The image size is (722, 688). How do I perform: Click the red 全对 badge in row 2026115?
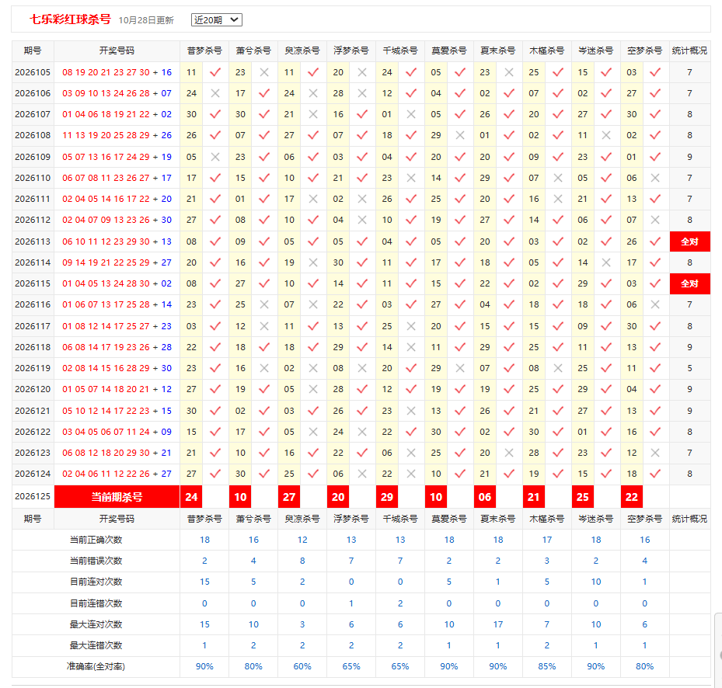pos(690,283)
